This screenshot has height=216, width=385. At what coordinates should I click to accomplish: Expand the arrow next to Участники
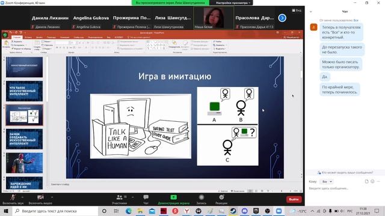133,197
